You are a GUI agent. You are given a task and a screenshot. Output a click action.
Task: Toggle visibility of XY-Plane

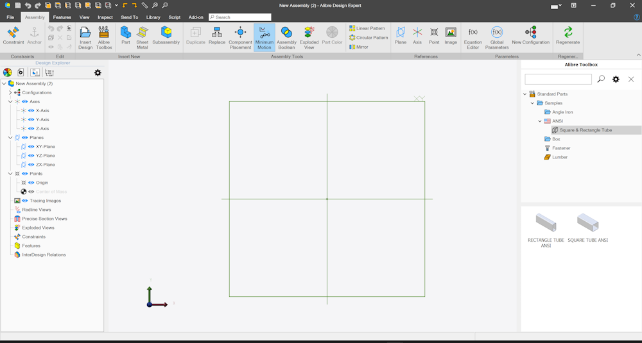31,146
